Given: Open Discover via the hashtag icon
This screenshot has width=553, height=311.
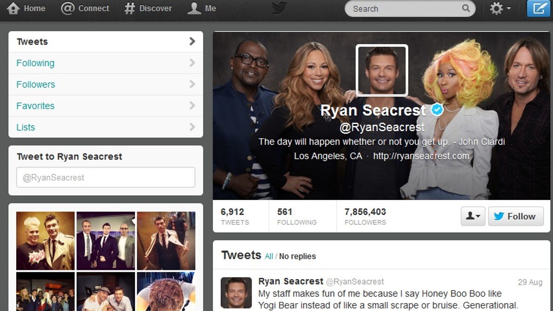Looking at the screenshot, I should pos(130,8).
